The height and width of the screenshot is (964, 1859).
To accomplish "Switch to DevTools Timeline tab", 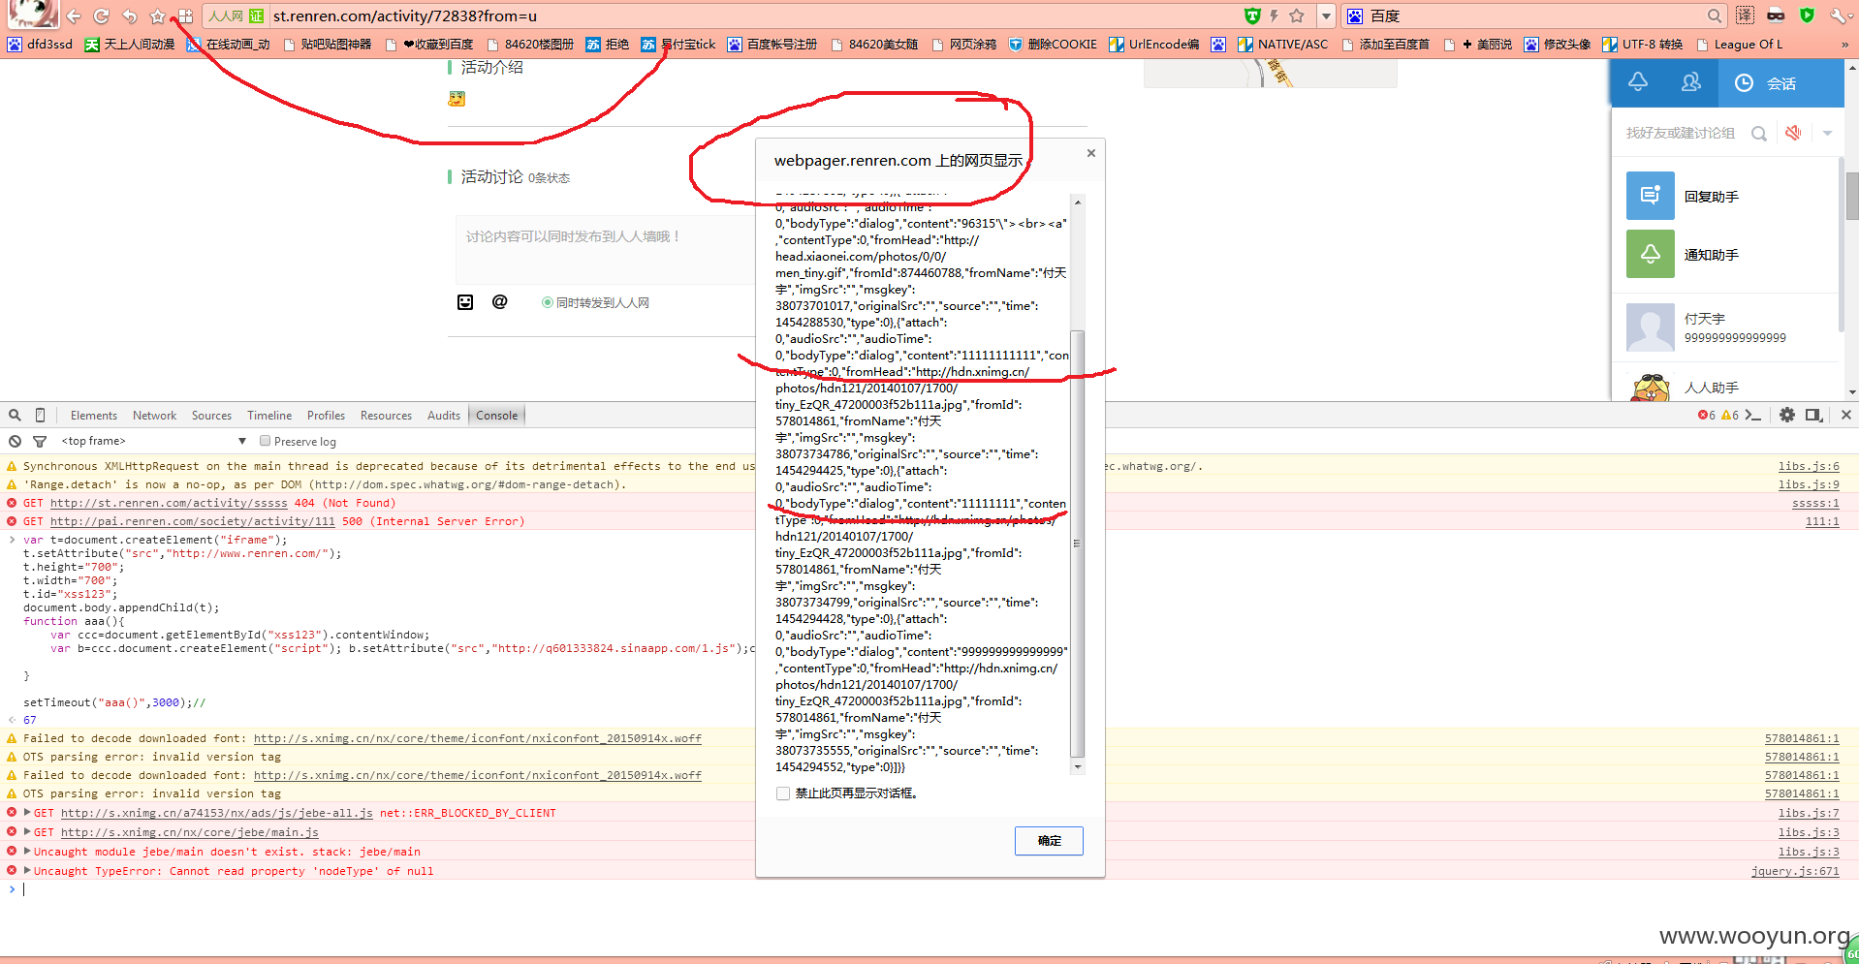I will pos(269,416).
